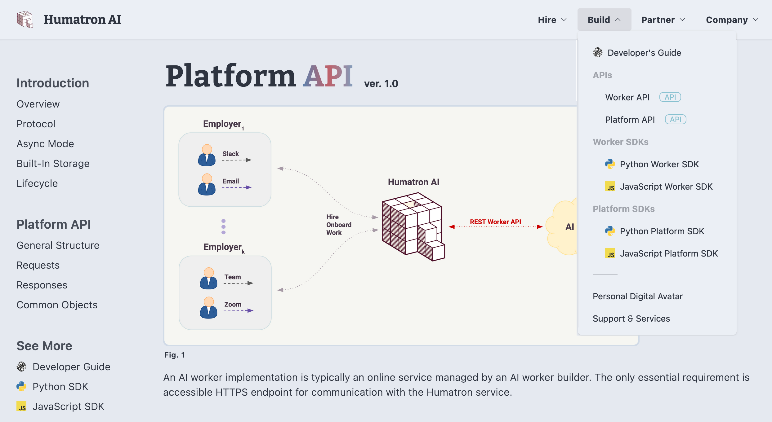Click the Platform API API badge toggle
This screenshot has width=772, height=422.
coord(675,120)
